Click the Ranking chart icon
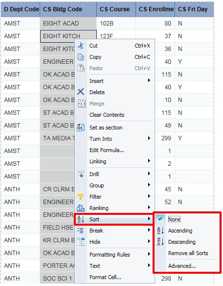This screenshot has width=223, height=286. coord(81,208)
